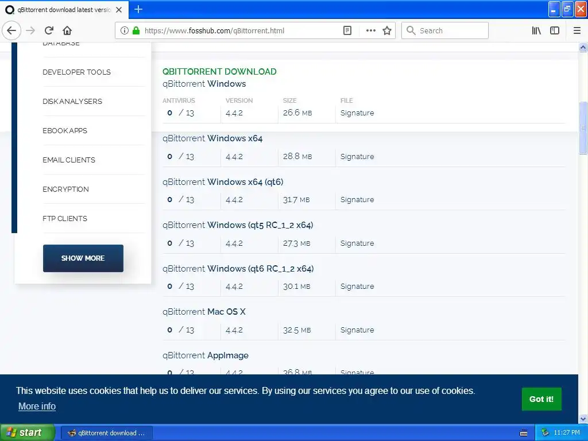Reload the current page
This screenshot has height=441, width=588.
tap(49, 30)
